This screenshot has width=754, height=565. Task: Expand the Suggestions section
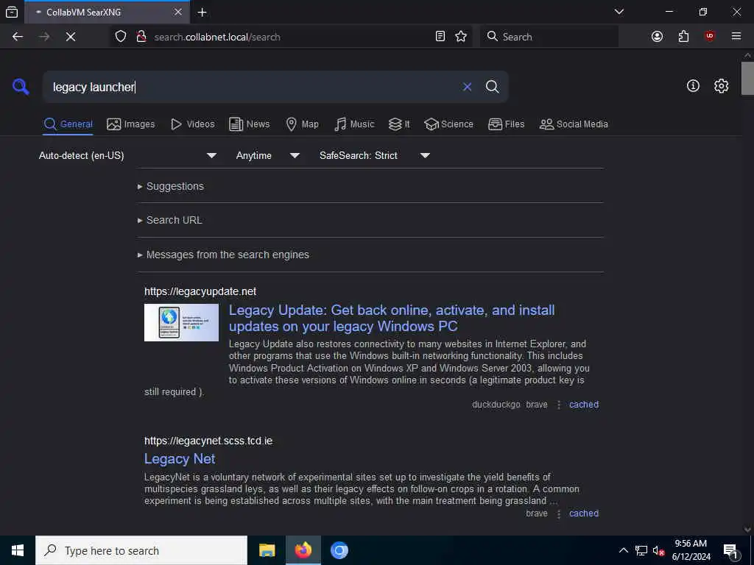(x=171, y=186)
